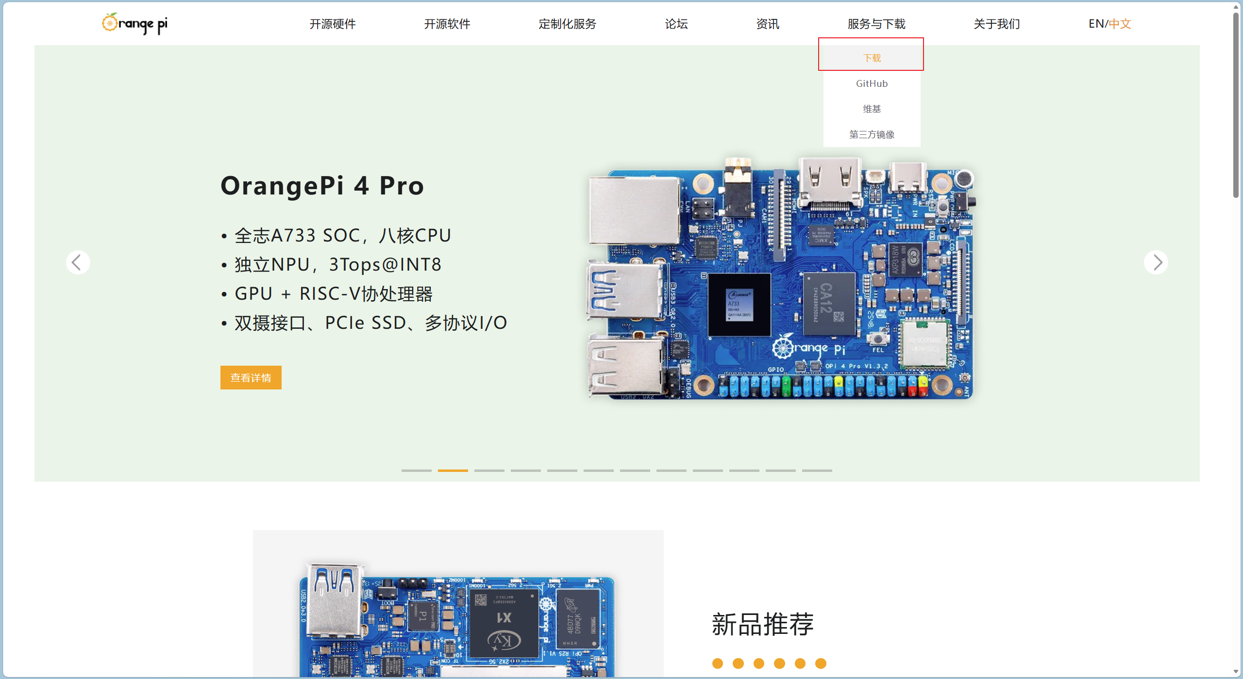
Task: Jump to first carousel slide indicator
Action: click(416, 470)
